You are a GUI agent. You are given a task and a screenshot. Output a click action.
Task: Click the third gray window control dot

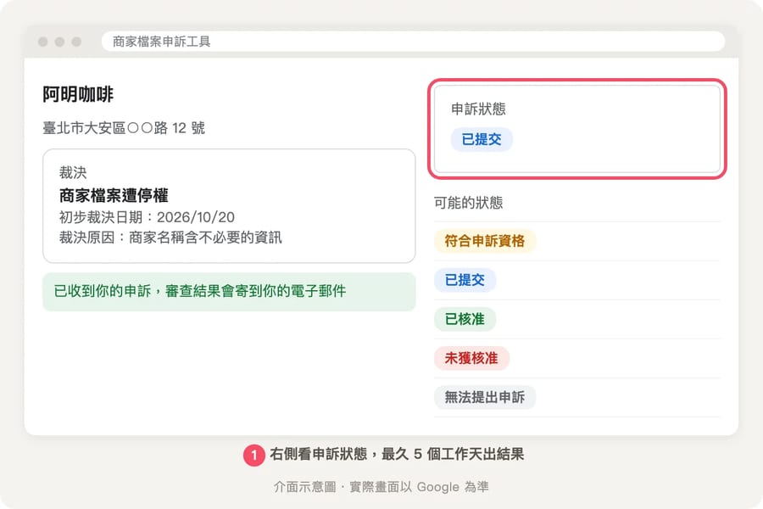(76, 42)
